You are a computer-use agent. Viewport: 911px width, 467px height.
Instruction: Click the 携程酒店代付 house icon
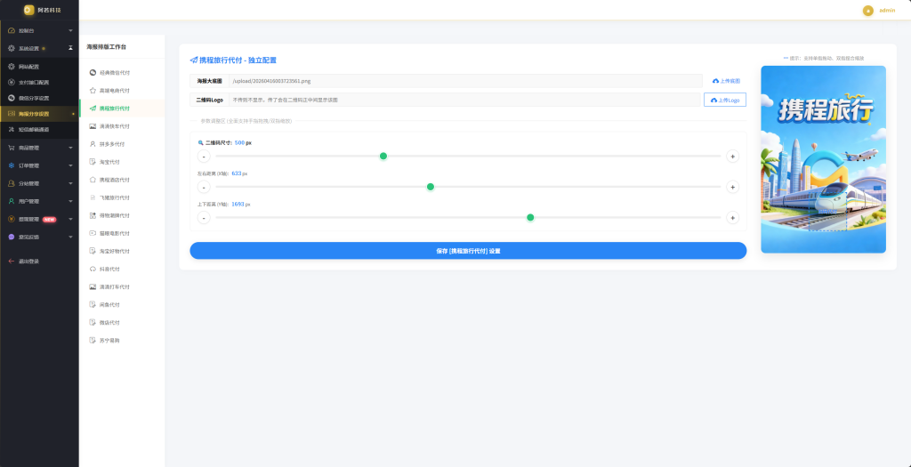coord(93,180)
